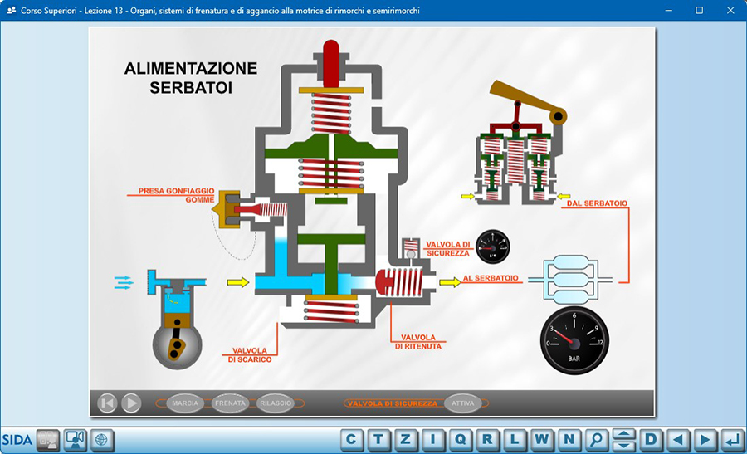Click the rewind to start playback button
The image size is (747, 454).
pyautogui.click(x=107, y=403)
